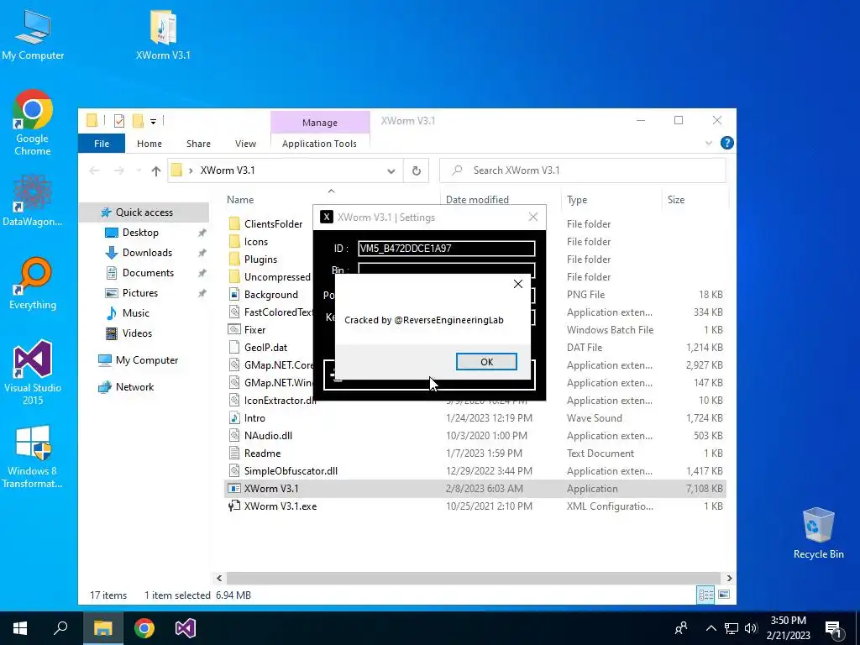860x645 pixels.
Task: Open the Windows Start menu
Action: click(x=20, y=628)
